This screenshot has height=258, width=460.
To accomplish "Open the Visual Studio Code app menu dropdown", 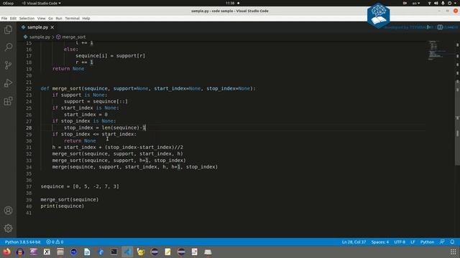I will (x=42, y=3).
